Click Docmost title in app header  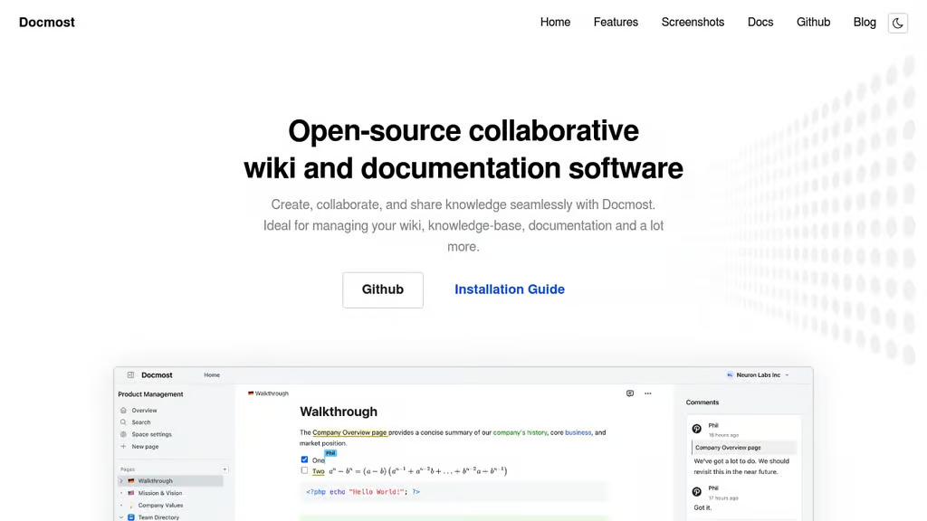point(157,375)
